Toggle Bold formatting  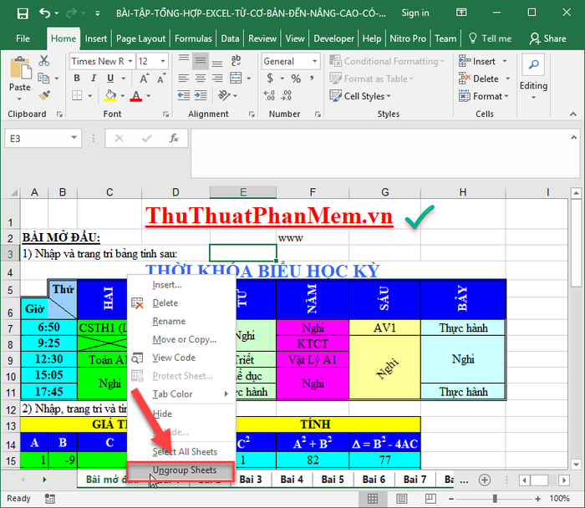click(76, 79)
